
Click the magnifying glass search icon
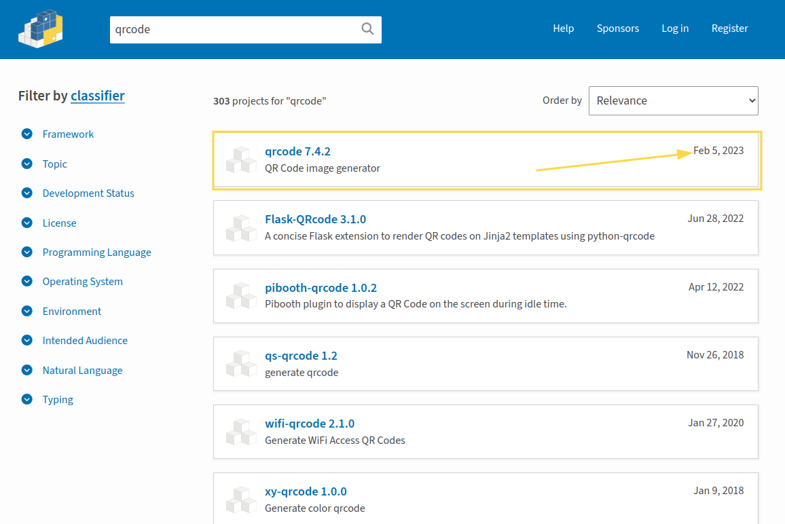(367, 29)
